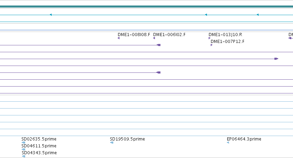This screenshot has width=293, height=158.
Task: Select the EP06464.3prime label
Action: pyautogui.click(x=244, y=139)
